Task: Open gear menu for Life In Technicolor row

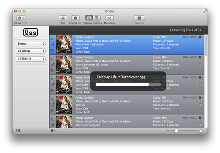Action: (200, 37)
